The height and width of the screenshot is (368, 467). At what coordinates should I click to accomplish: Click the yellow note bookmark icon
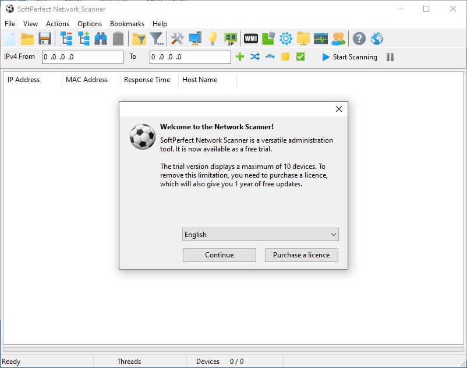[285, 56]
